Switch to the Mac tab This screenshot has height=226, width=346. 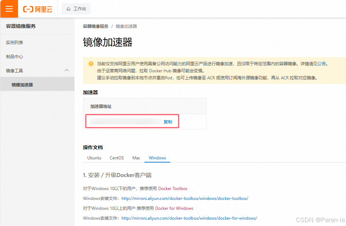click(x=136, y=158)
